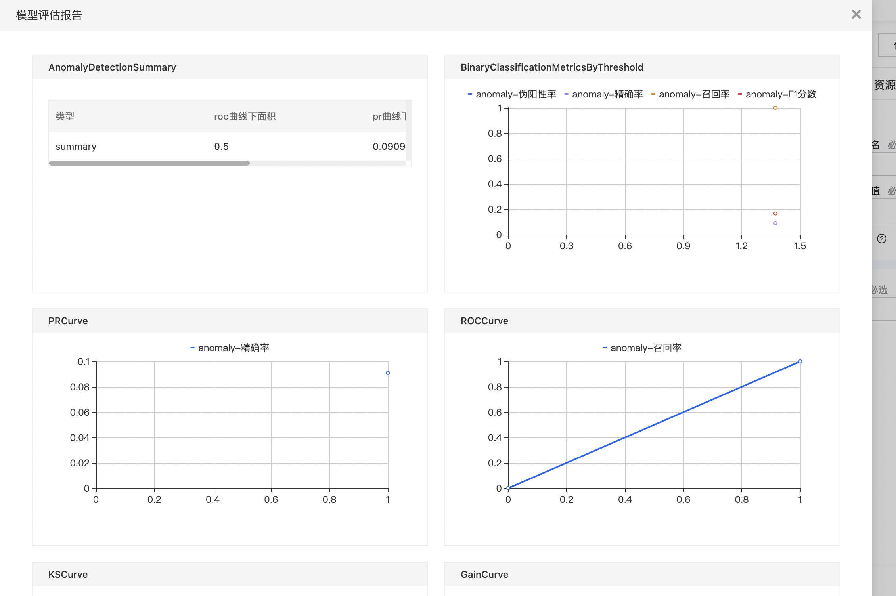Click the BinaryClassificationMetricsByThreshold panel title
Image resolution: width=896 pixels, height=596 pixels.
tap(552, 67)
